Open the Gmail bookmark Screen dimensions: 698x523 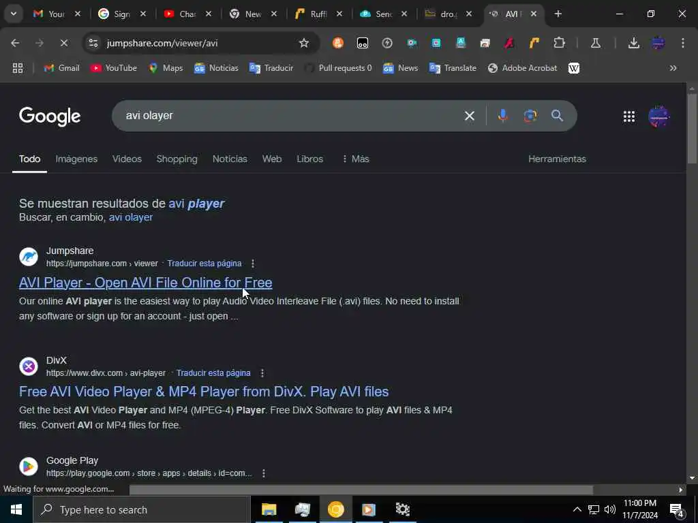click(x=61, y=68)
